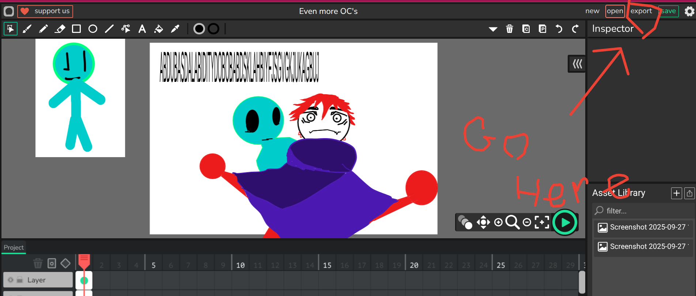Switch to the Project tab
This screenshot has width=696, height=296.
click(x=14, y=247)
